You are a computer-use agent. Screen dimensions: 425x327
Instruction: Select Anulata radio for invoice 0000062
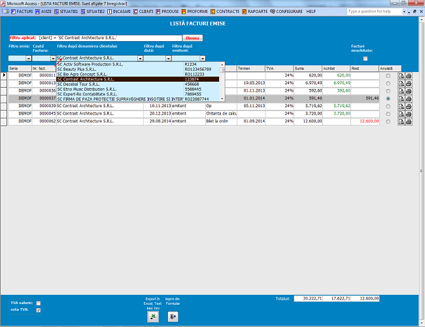tap(388, 122)
